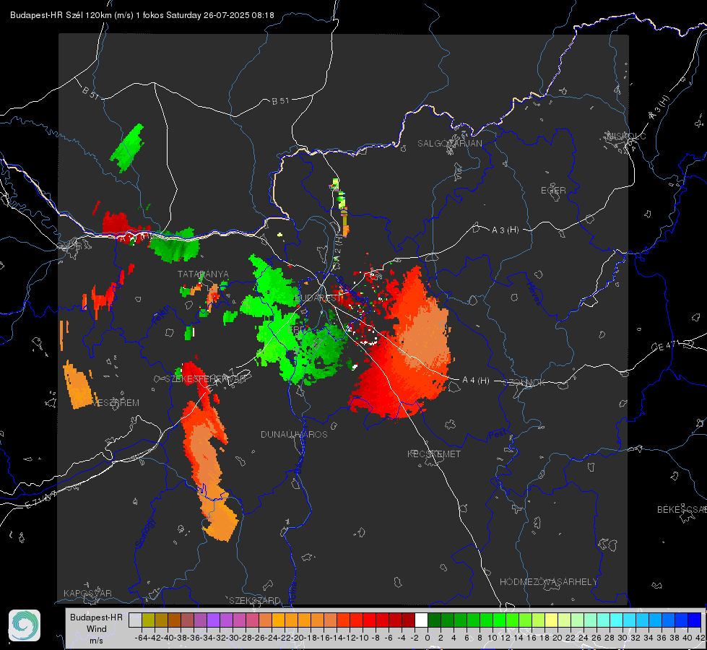Select the yellow 18 m/s legend swatch

551,620
